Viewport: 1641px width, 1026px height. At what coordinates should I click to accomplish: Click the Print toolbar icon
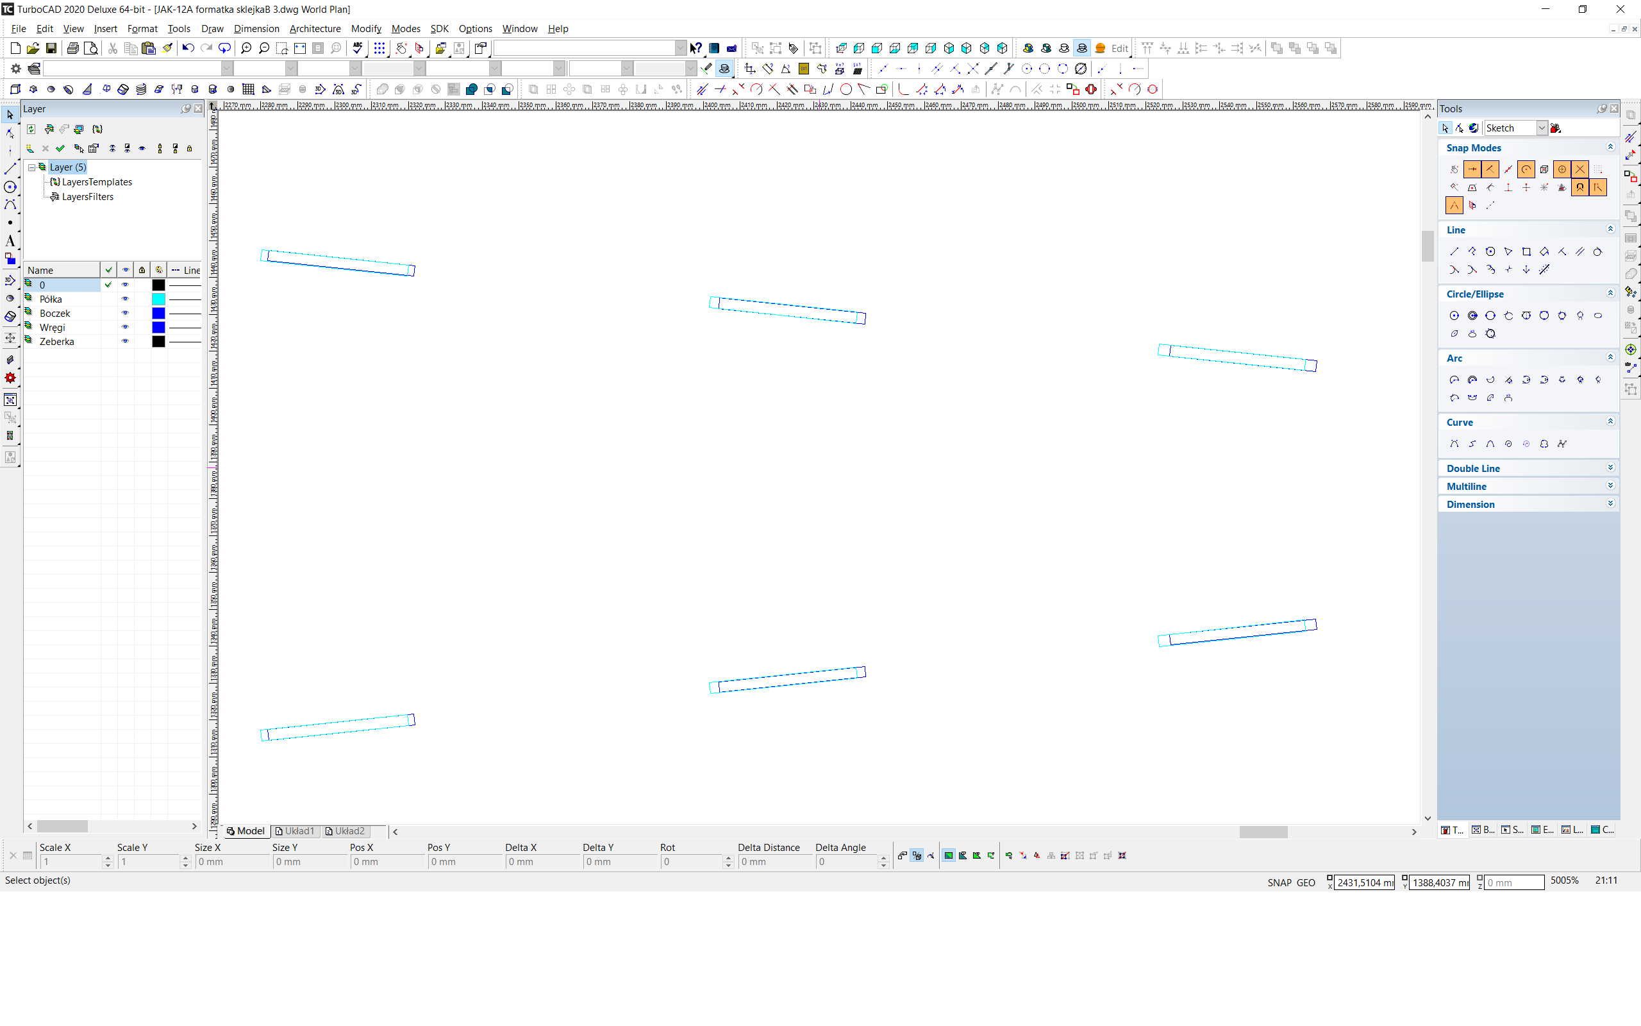(x=72, y=48)
